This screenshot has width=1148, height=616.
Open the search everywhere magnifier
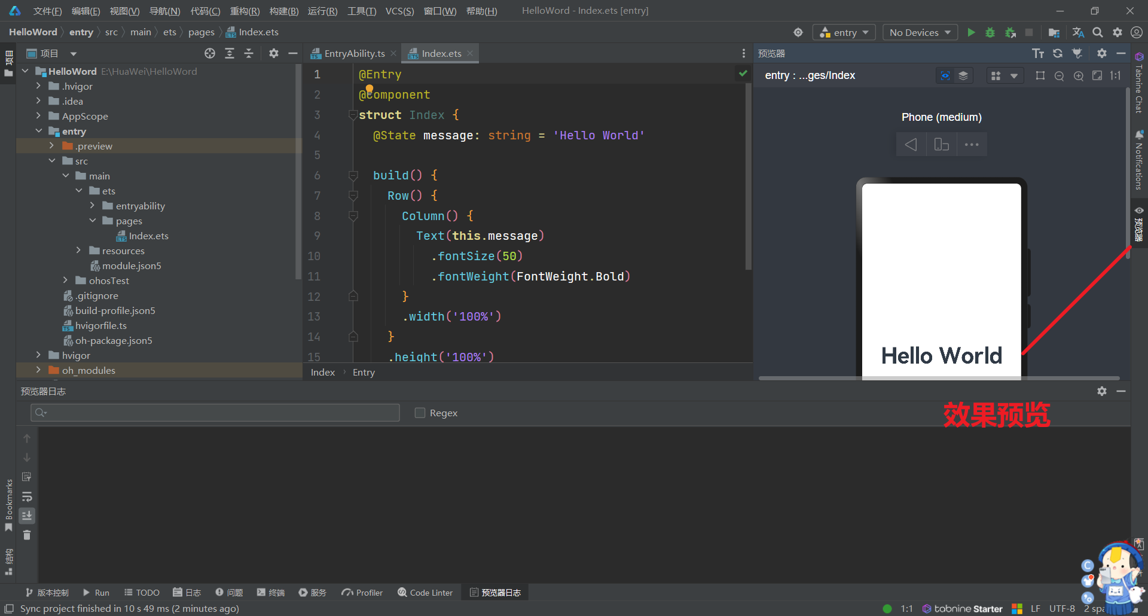point(1098,32)
